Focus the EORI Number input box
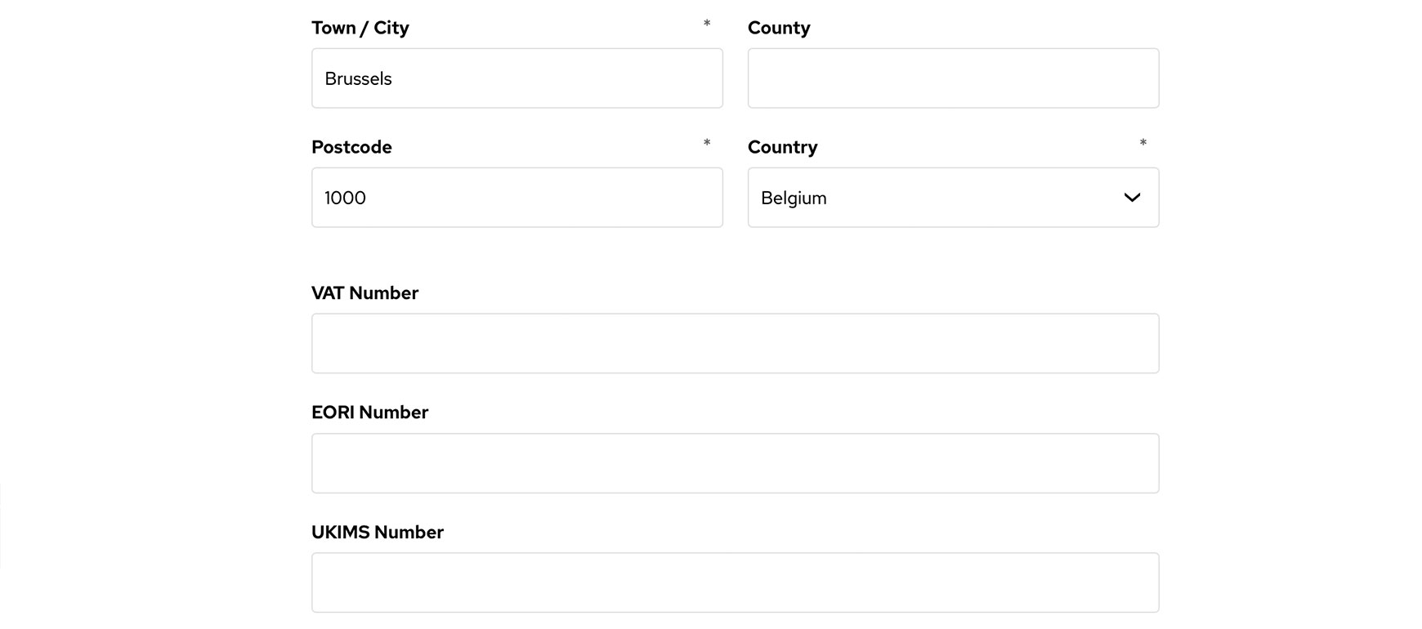The height and width of the screenshot is (629, 1422). pyautogui.click(x=734, y=462)
